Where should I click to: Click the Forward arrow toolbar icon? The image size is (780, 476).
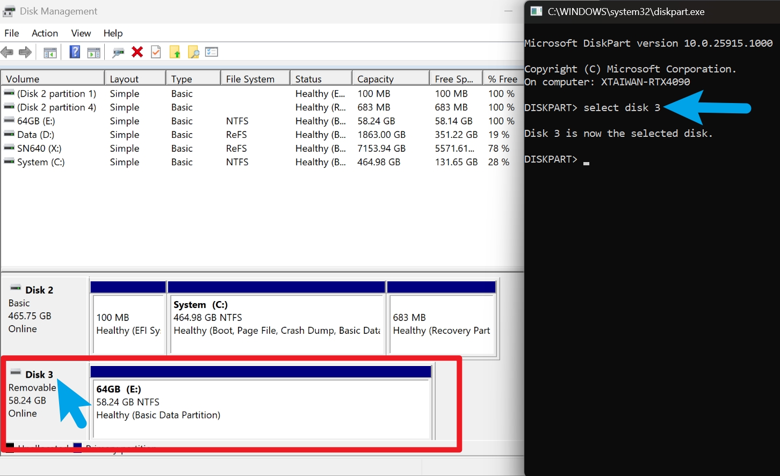(x=25, y=52)
